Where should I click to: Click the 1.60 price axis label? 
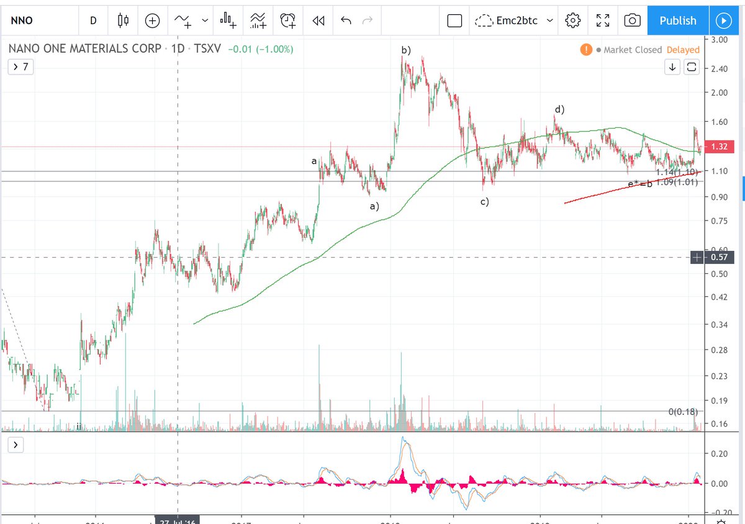pos(719,122)
